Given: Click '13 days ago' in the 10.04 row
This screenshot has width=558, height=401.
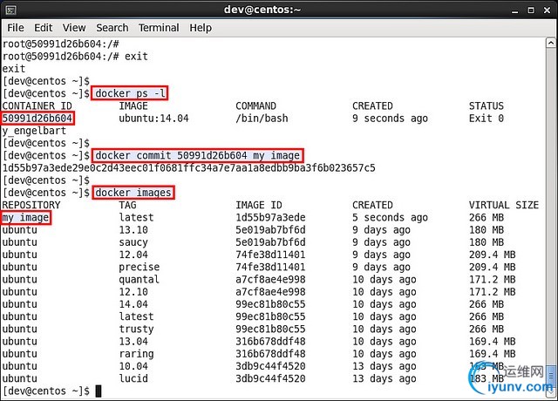Looking at the screenshot, I should (x=384, y=366).
